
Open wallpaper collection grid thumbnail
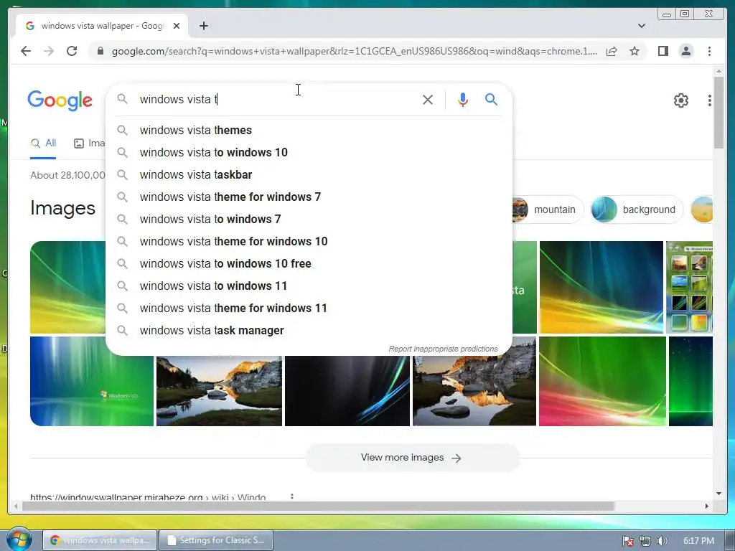click(689, 287)
